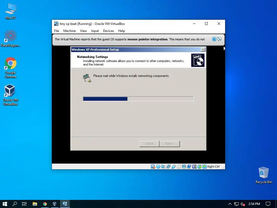Click the setup CD box icon
This screenshot has width=277, height=208.
click(x=198, y=60)
